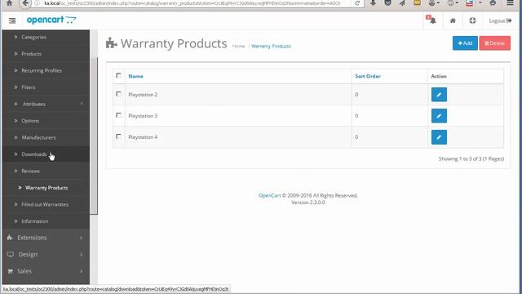Click the Warranty Products breadcrumb link
The width and height of the screenshot is (522, 294).
271,47
